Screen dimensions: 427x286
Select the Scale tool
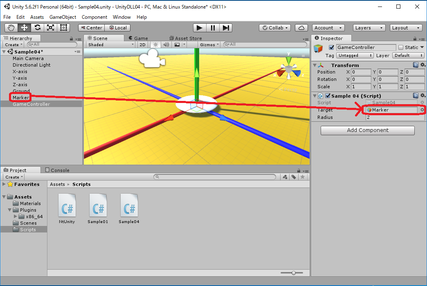[x=50, y=28]
